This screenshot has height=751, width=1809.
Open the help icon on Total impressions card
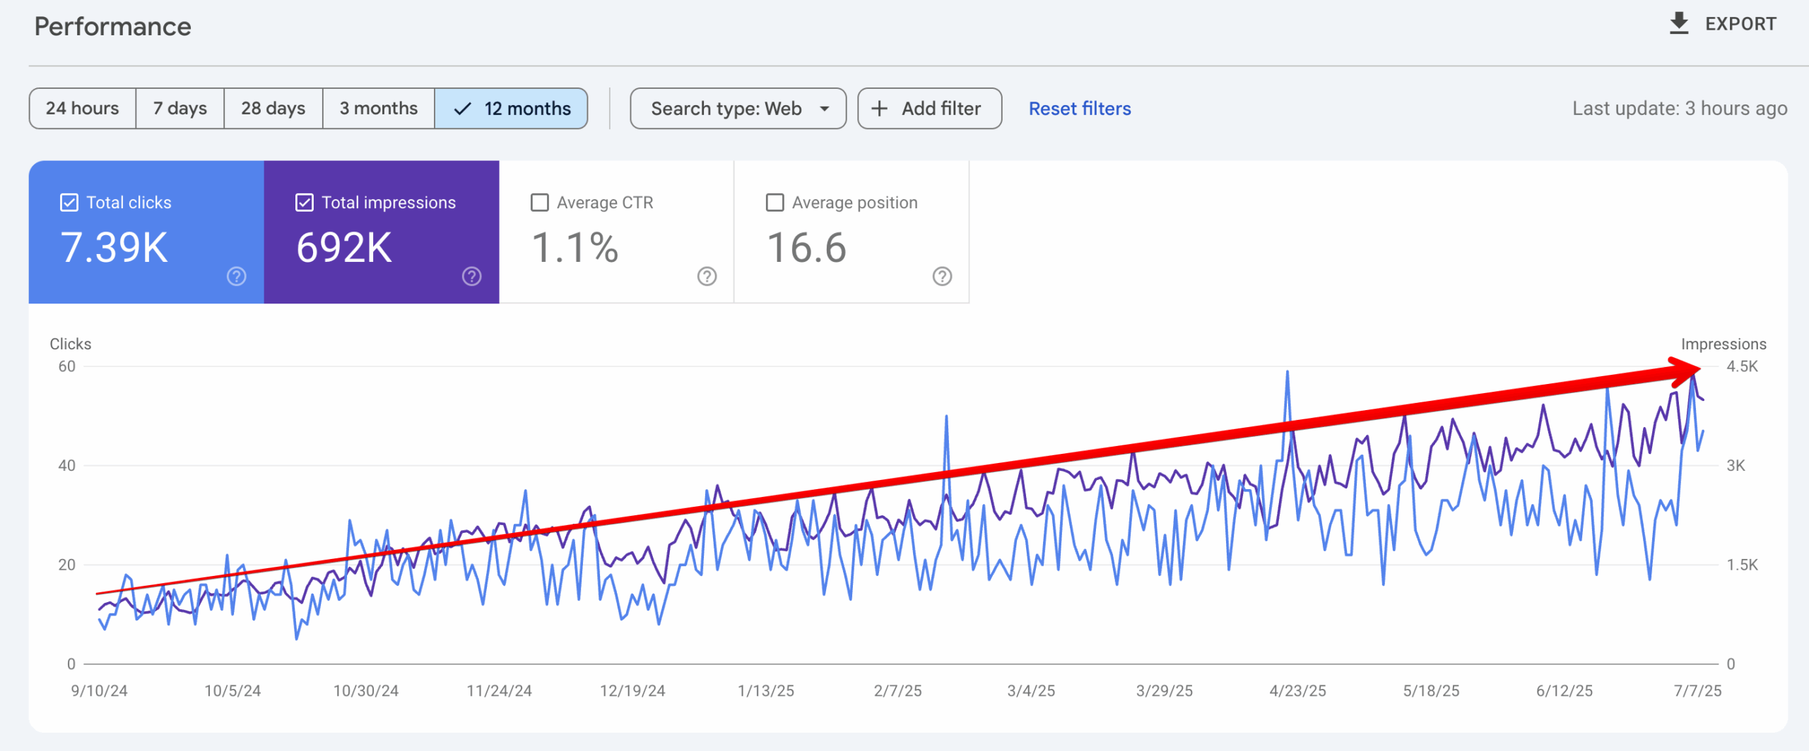[471, 278]
